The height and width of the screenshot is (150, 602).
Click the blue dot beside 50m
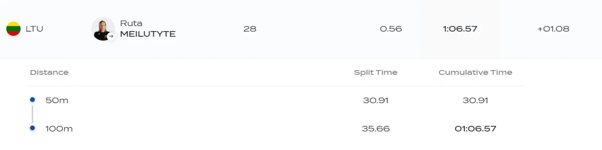point(32,100)
